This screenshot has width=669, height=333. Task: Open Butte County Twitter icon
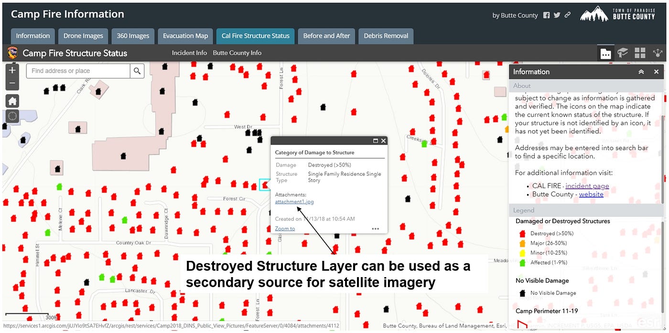pyautogui.click(x=557, y=15)
